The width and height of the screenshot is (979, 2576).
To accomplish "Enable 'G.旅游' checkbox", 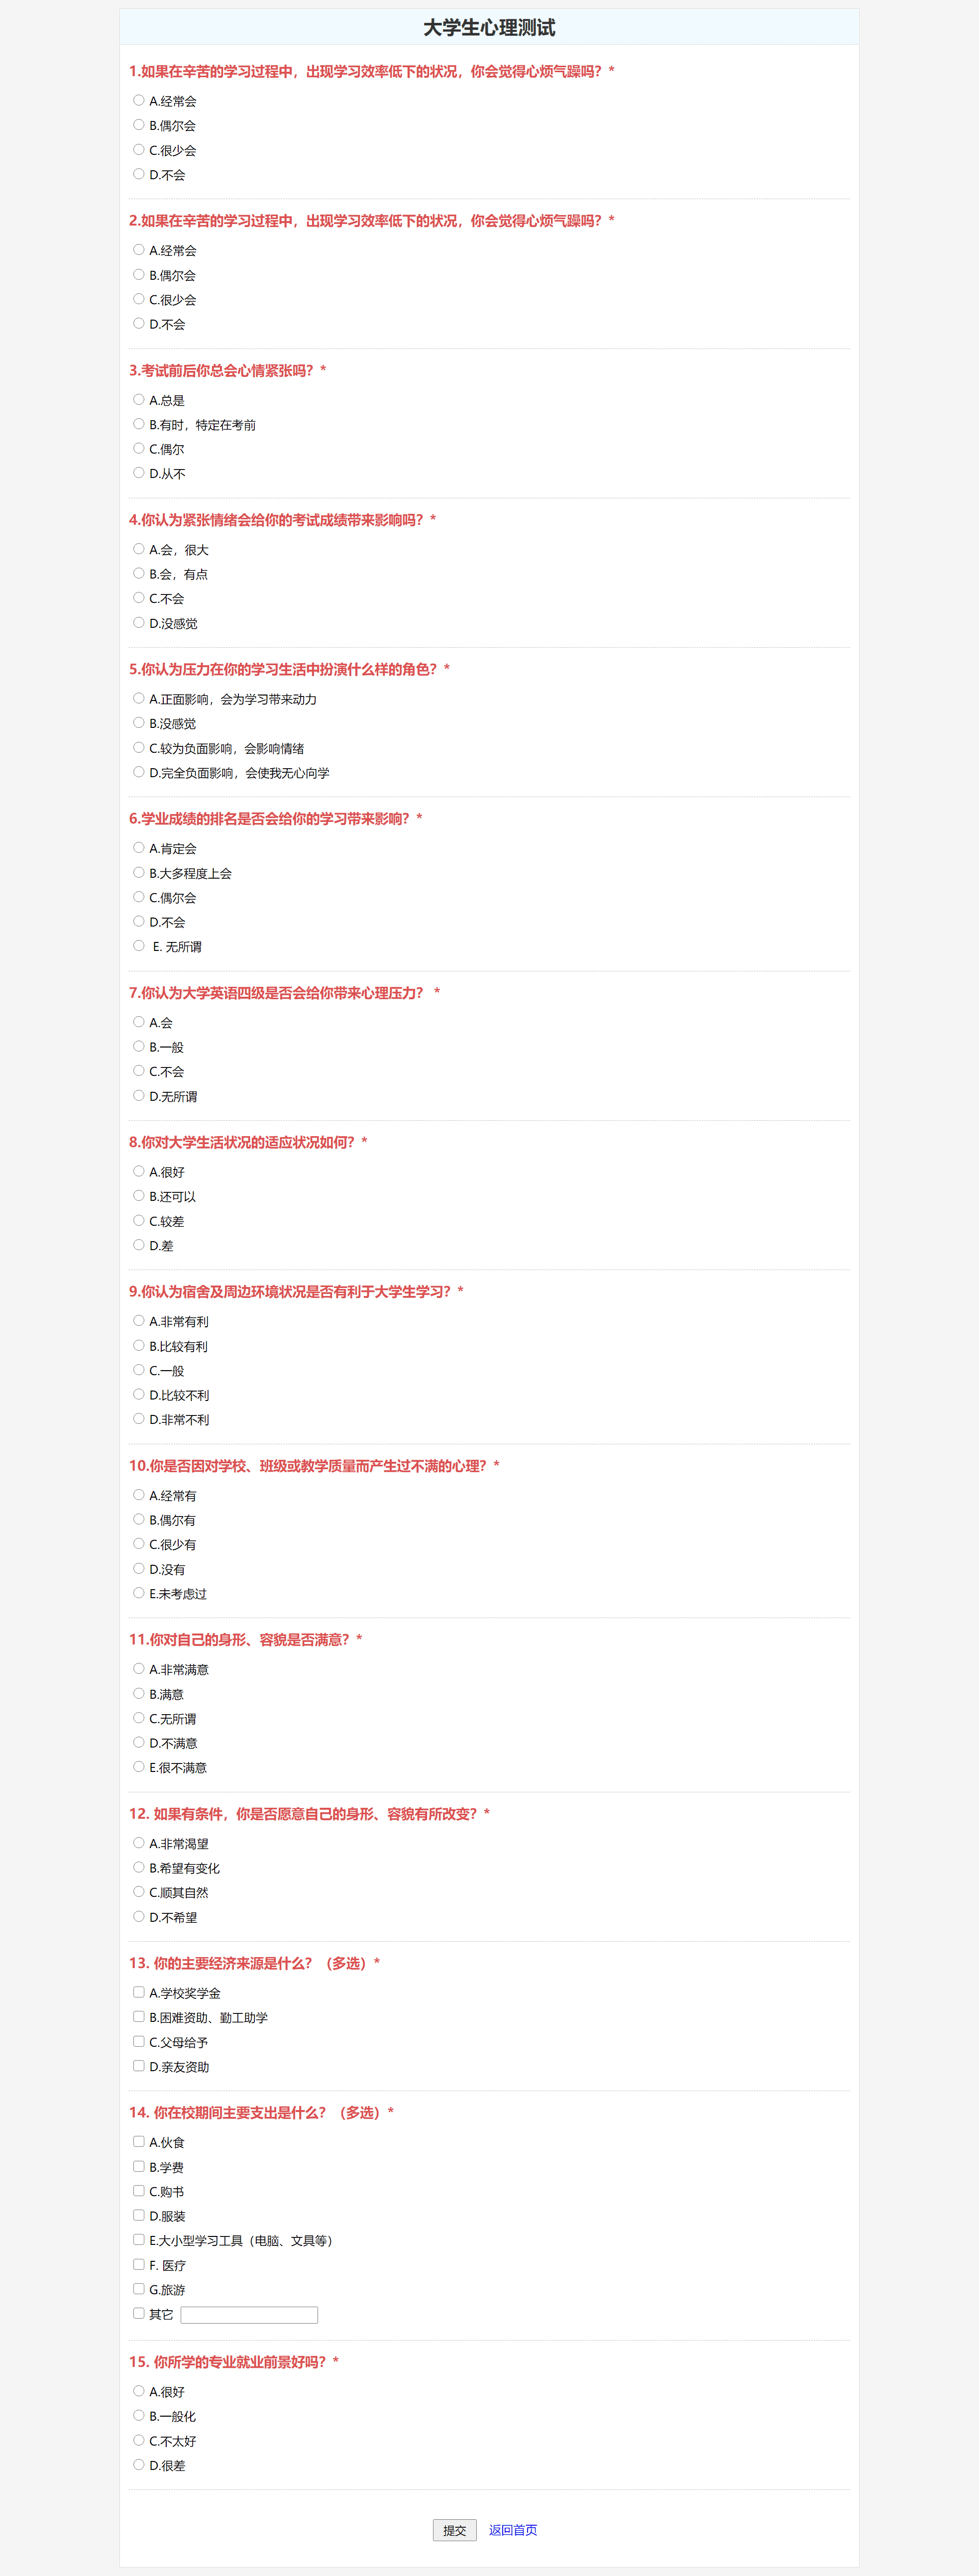I will click(x=139, y=2289).
